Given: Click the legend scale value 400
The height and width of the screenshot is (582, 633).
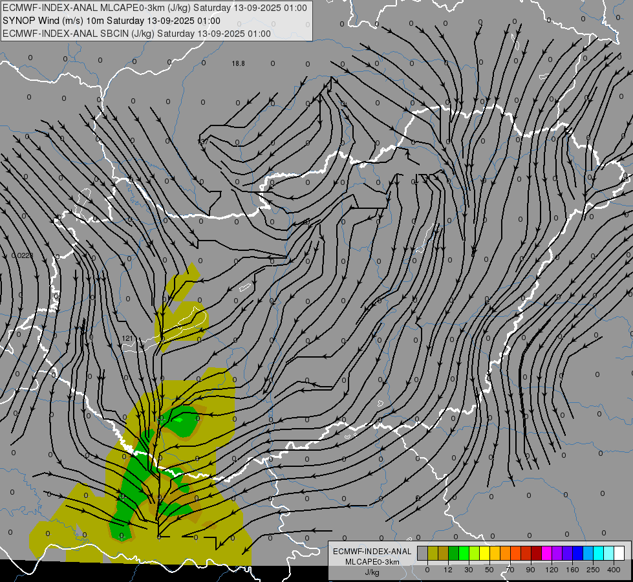Looking at the screenshot, I should [x=614, y=570].
